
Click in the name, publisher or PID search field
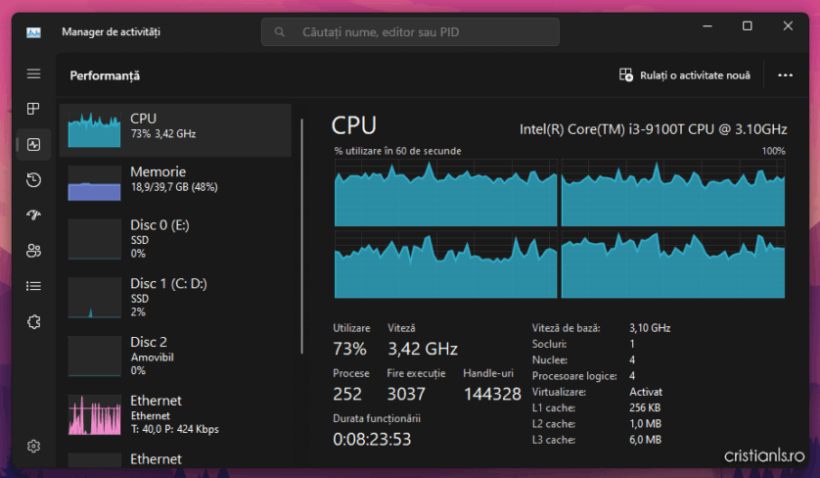410,32
